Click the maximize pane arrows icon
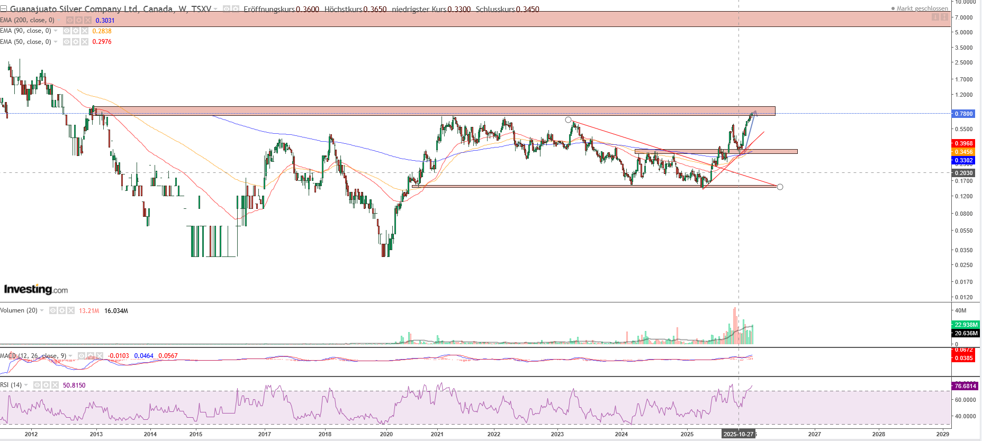 coord(944,17)
